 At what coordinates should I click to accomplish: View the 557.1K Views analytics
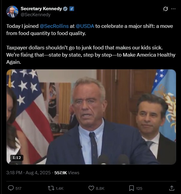click(x=67, y=173)
